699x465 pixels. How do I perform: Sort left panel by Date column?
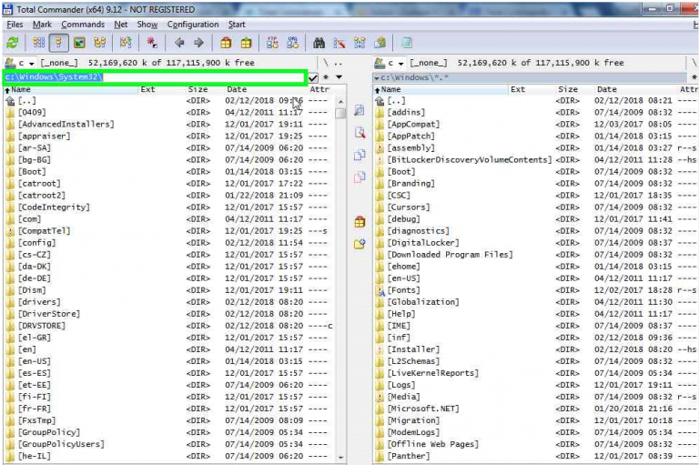click(x=237, y=90)
